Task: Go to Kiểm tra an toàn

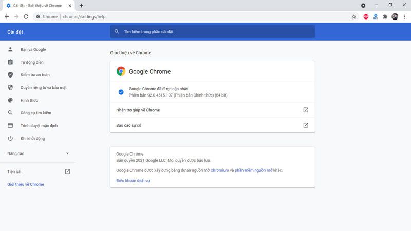Action: (x=35, y=75)
